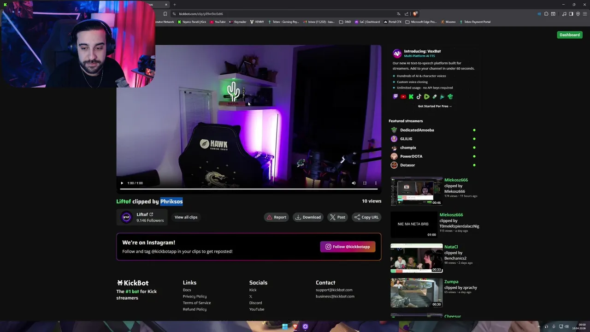Play the clip with the play button
The width and height of the screenshot is (590, 332).
(122, 183)
